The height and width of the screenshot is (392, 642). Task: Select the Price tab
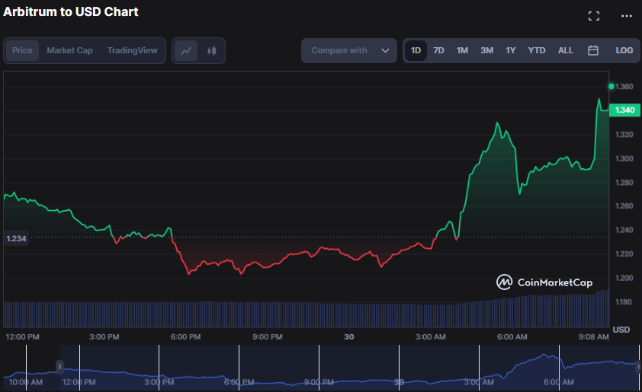22,51
